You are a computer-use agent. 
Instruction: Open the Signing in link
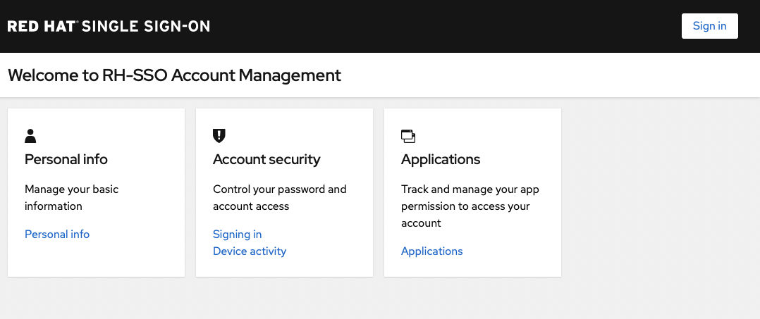click(x=237, y=234)
